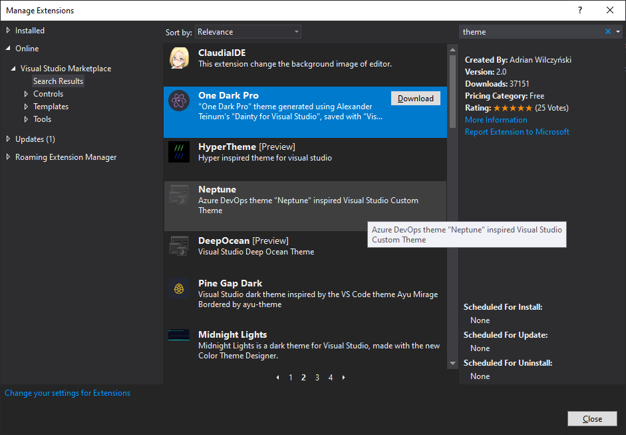Click Report Extension to Microsoft link

[x=517, y=132]
